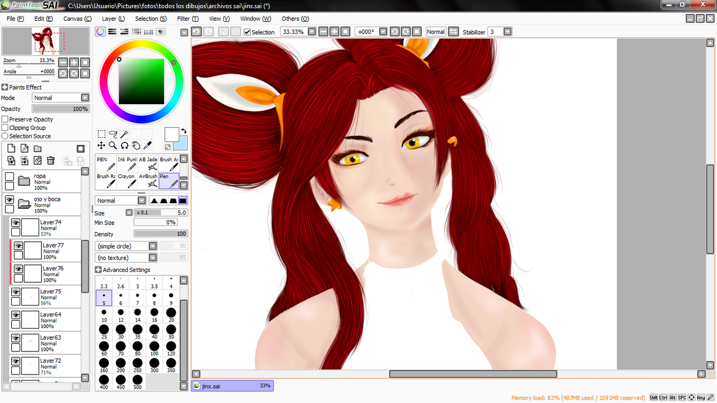The width and height of the screenshot is (717, 403).
Task: Choose the PEN brush preset
Action: (x=105, y=163)
